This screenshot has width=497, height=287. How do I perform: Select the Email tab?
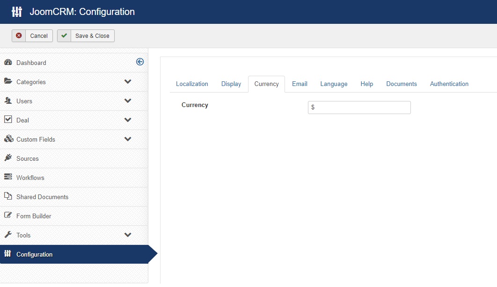coord(300,84)
